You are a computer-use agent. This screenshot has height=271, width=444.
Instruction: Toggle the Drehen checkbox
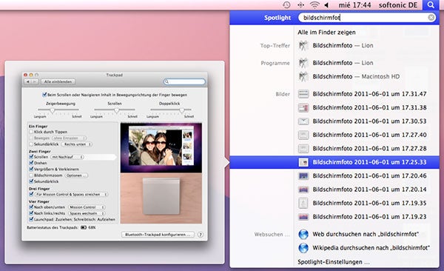tap(31, 163)
